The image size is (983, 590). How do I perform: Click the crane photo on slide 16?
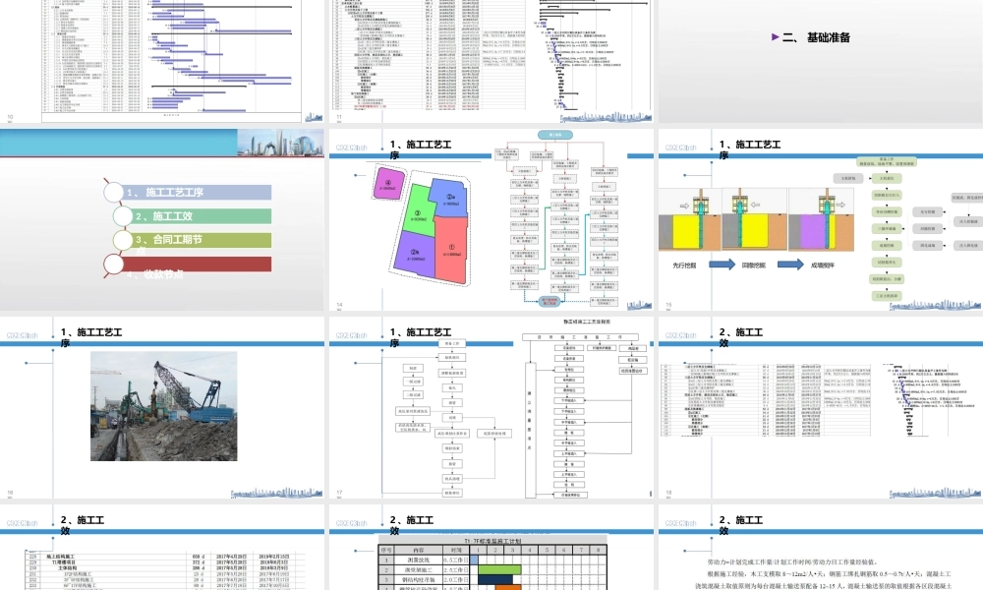tap(163, 406)
